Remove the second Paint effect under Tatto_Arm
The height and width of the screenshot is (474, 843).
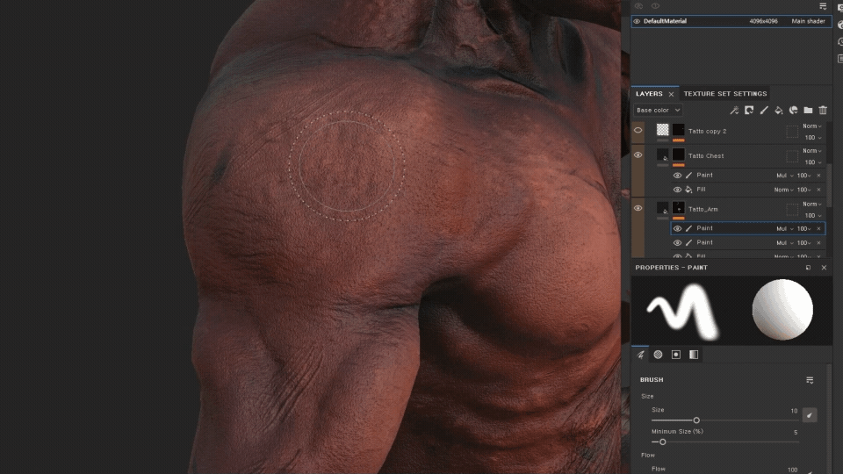click(x=818, y=243)
